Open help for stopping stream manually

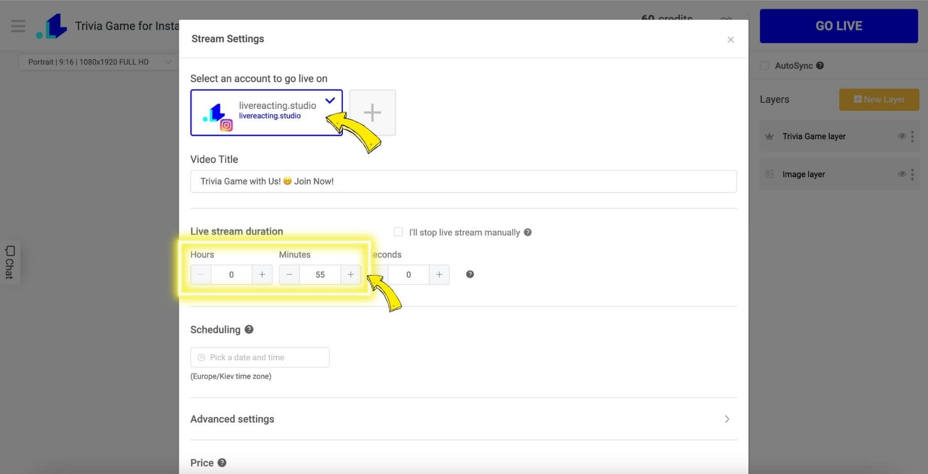click(x=527, y=232)
